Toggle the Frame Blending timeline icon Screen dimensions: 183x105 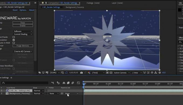pyautogui.click(x=68, y=83)
